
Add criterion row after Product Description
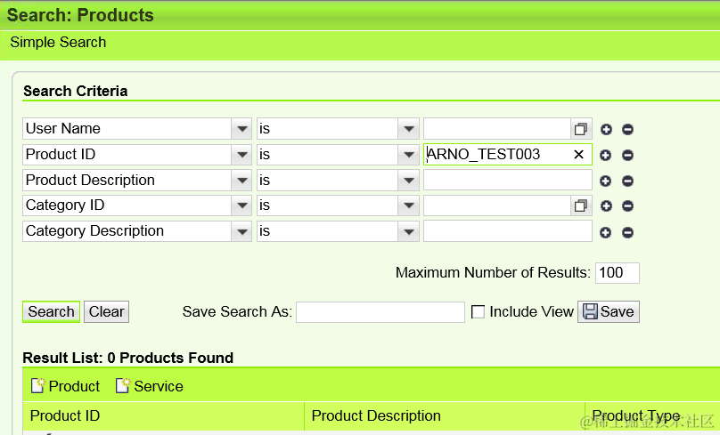[606, 181]
